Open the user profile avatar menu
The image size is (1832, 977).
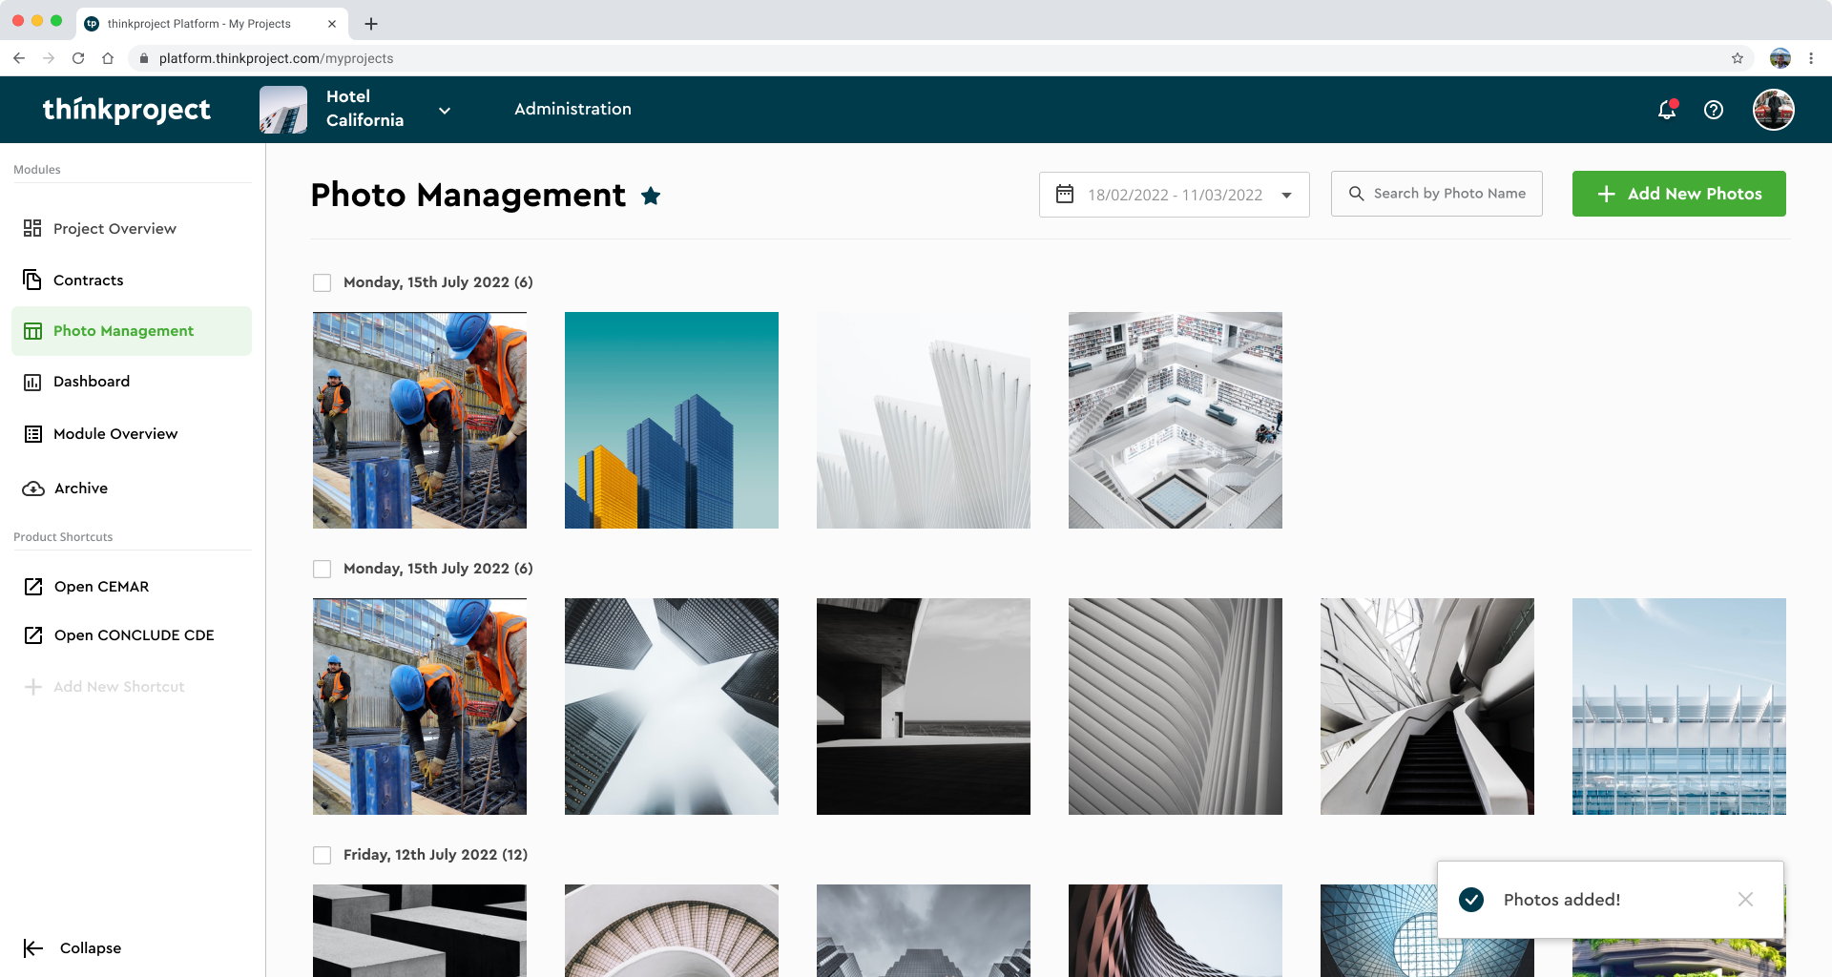pos(1773,110)
